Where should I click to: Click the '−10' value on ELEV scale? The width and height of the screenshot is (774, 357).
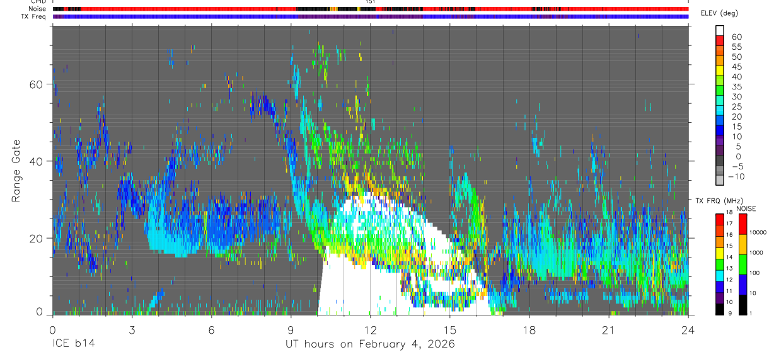tap(736, 176)
